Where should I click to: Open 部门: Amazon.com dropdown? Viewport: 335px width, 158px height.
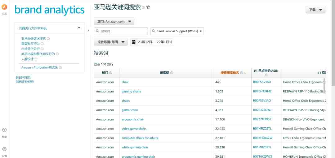tap(114, 21)
